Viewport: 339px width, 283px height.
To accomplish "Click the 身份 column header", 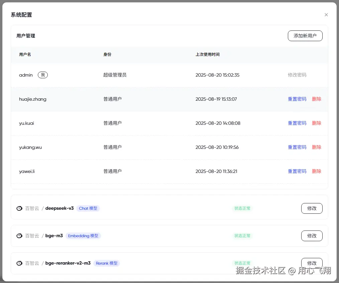I will tap(107, 55).
